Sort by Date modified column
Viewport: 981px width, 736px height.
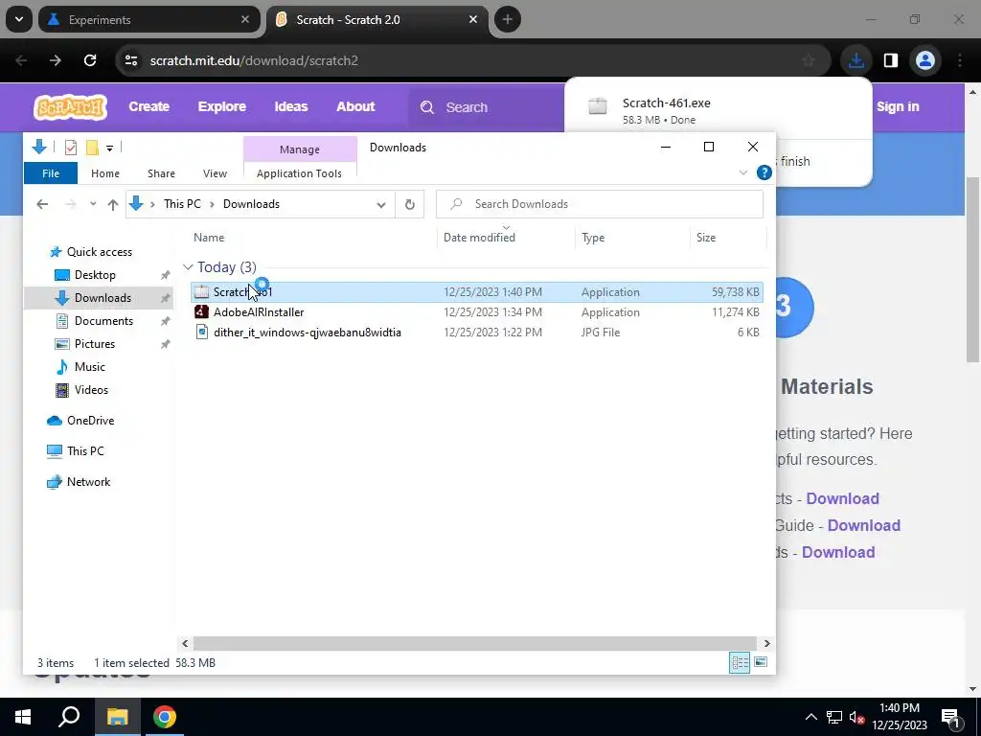(x=479, y=238)
